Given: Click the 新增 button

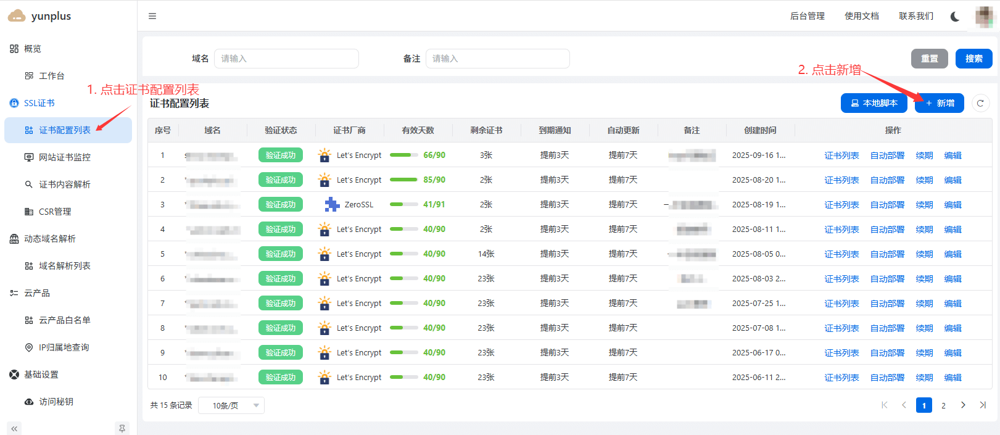Looking at the screenshot, I should coord(939,103).
